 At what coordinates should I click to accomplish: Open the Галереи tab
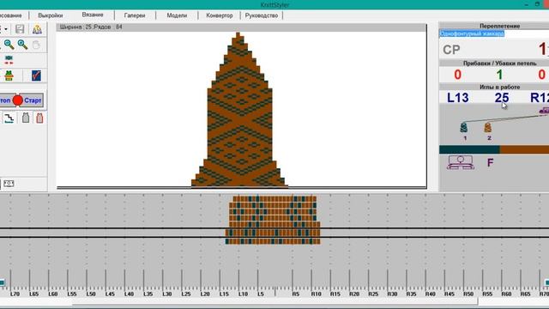click(135, 15)
